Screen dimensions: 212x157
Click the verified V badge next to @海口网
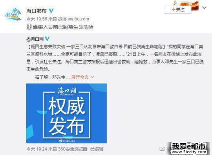[x=48, y=39]
